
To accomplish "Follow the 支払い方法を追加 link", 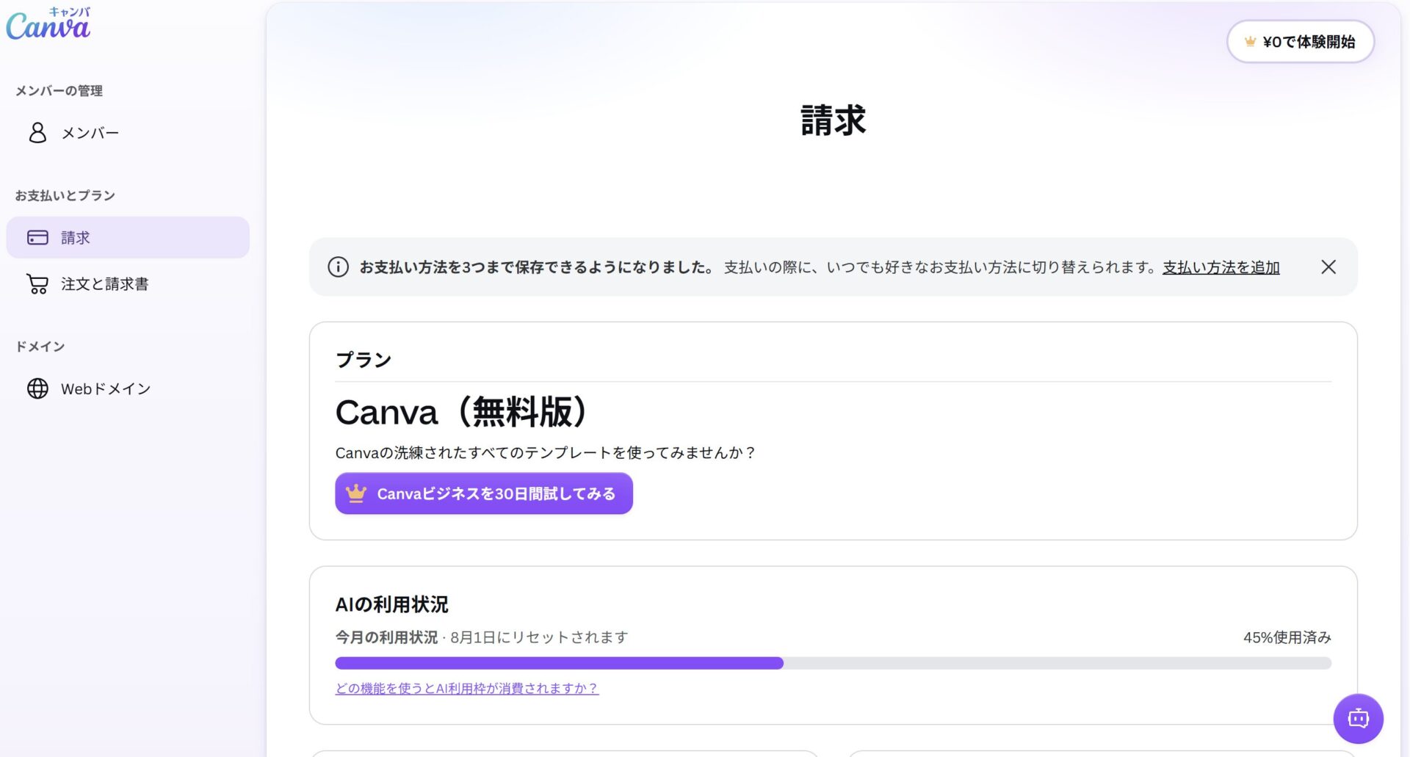I will [x=1221, y=267].
